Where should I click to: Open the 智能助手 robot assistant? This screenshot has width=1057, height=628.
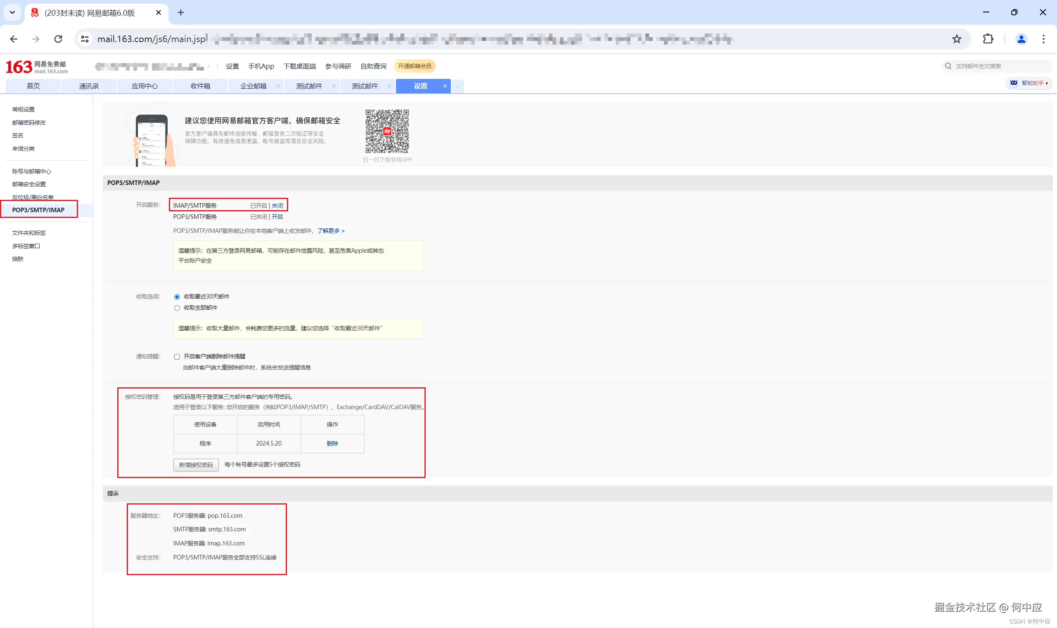pyautogui.click(x=1029, y=83)
